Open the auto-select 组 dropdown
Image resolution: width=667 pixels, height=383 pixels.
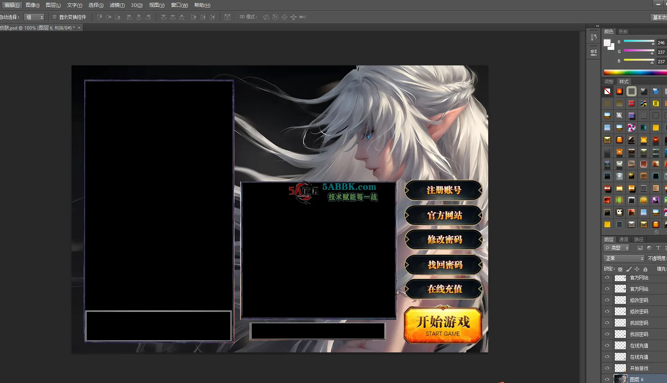[x=34, y=17]
